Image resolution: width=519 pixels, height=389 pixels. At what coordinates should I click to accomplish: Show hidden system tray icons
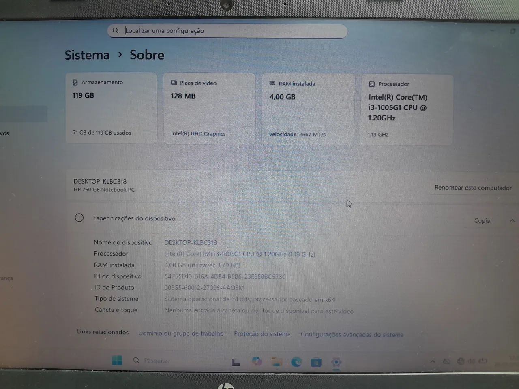coord(433,361)
